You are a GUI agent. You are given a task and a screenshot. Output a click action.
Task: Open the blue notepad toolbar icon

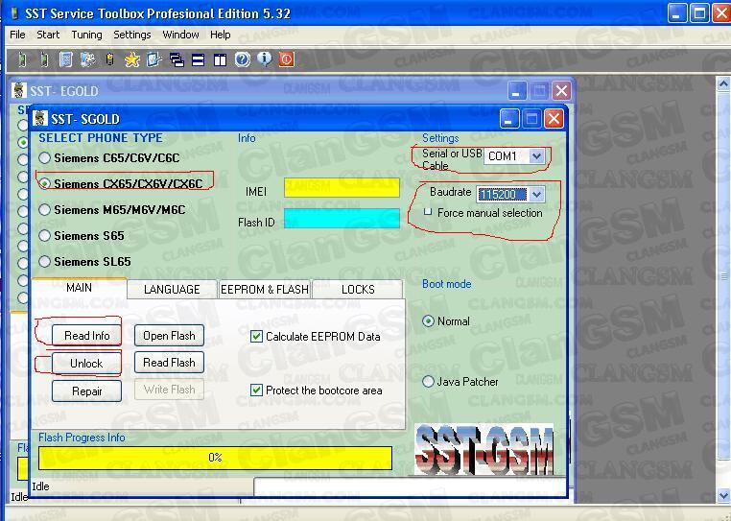[66, 59]
